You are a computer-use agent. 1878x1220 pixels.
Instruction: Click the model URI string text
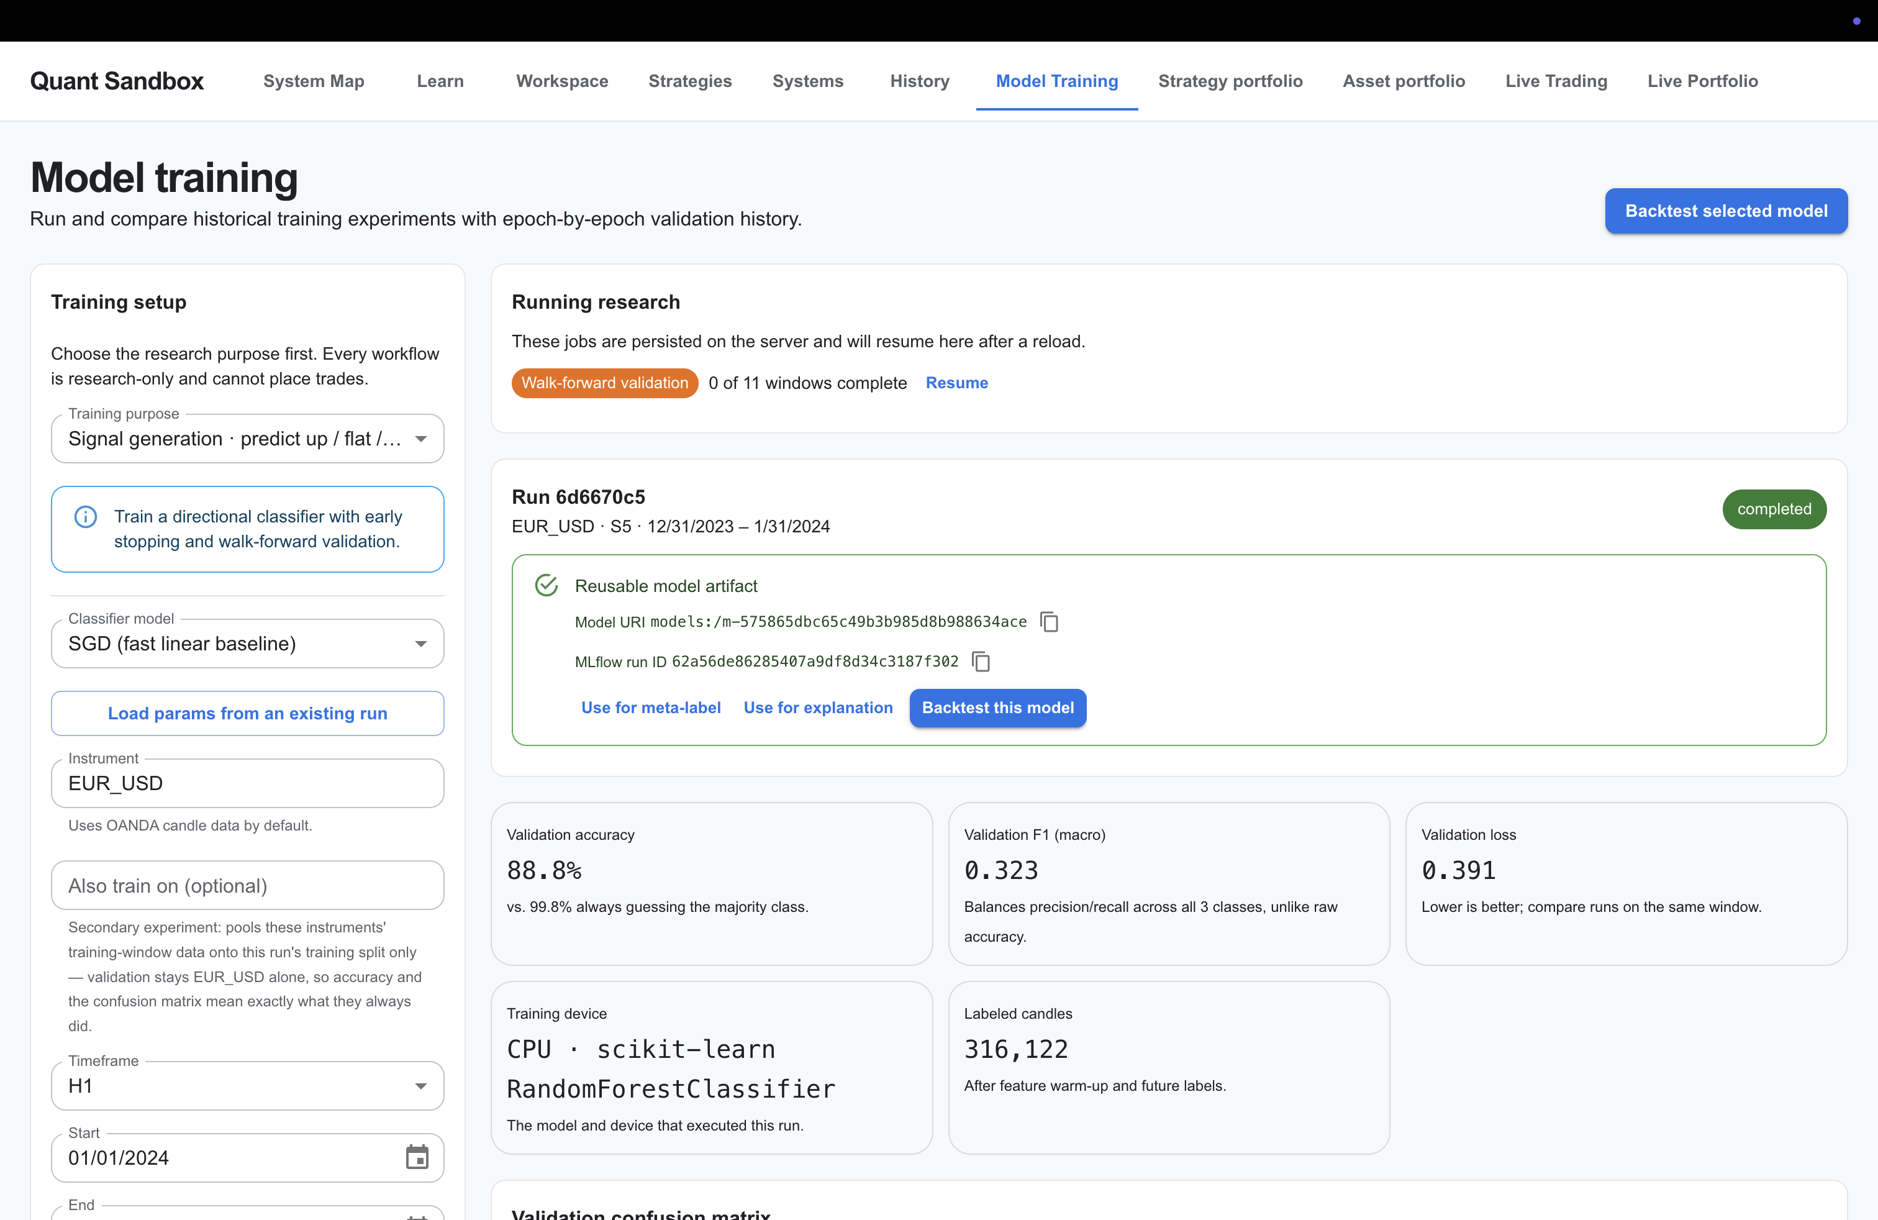[838, 622]
